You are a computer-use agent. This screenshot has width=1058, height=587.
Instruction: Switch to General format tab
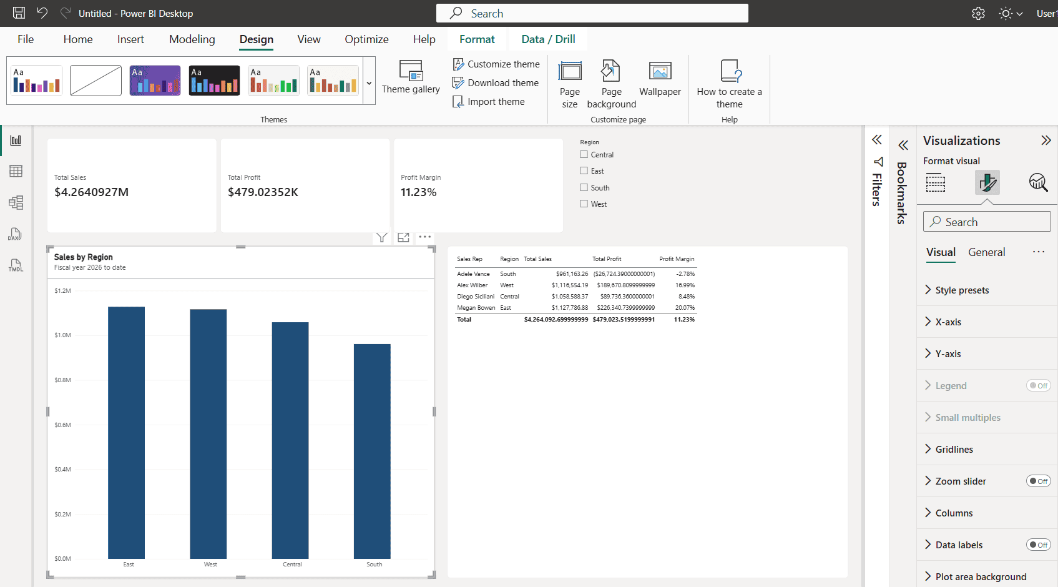pos(986,252)
